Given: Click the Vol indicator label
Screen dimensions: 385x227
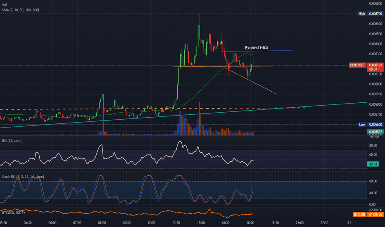Looking at the screenshot, I should pos(5,5).
